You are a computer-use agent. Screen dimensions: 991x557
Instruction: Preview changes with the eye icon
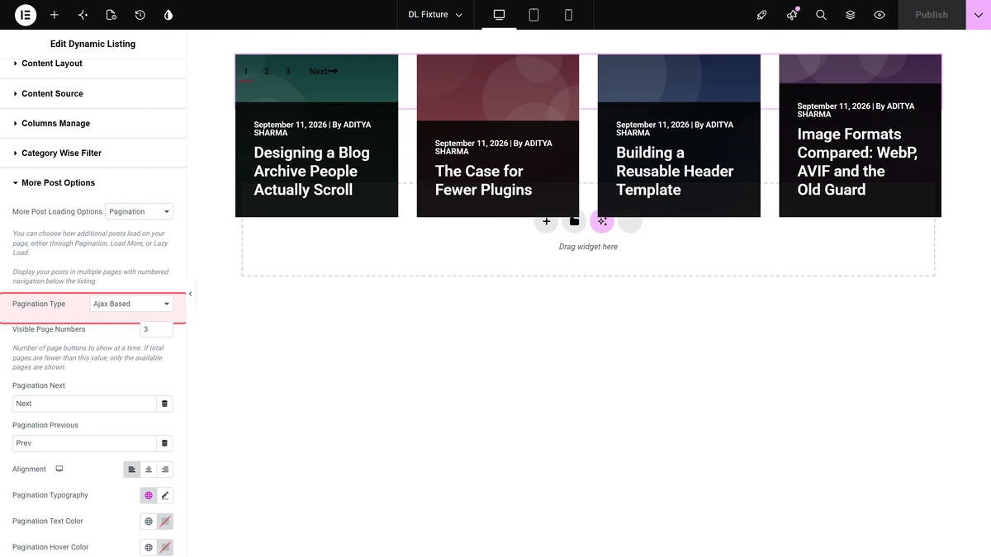pos(880,15)
